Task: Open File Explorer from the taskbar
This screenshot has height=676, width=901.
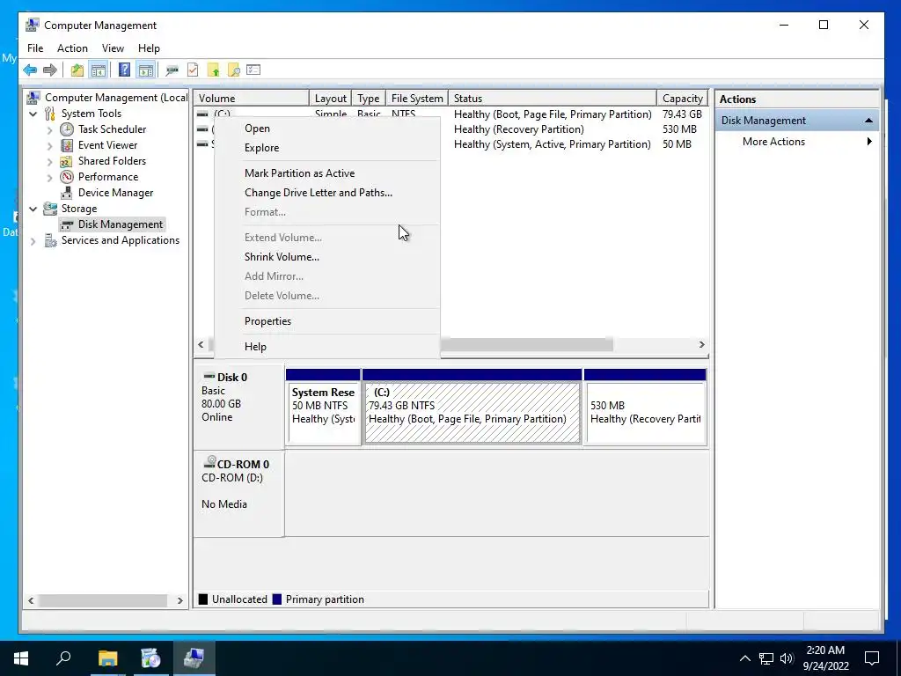Action: [x=107, y=658]
